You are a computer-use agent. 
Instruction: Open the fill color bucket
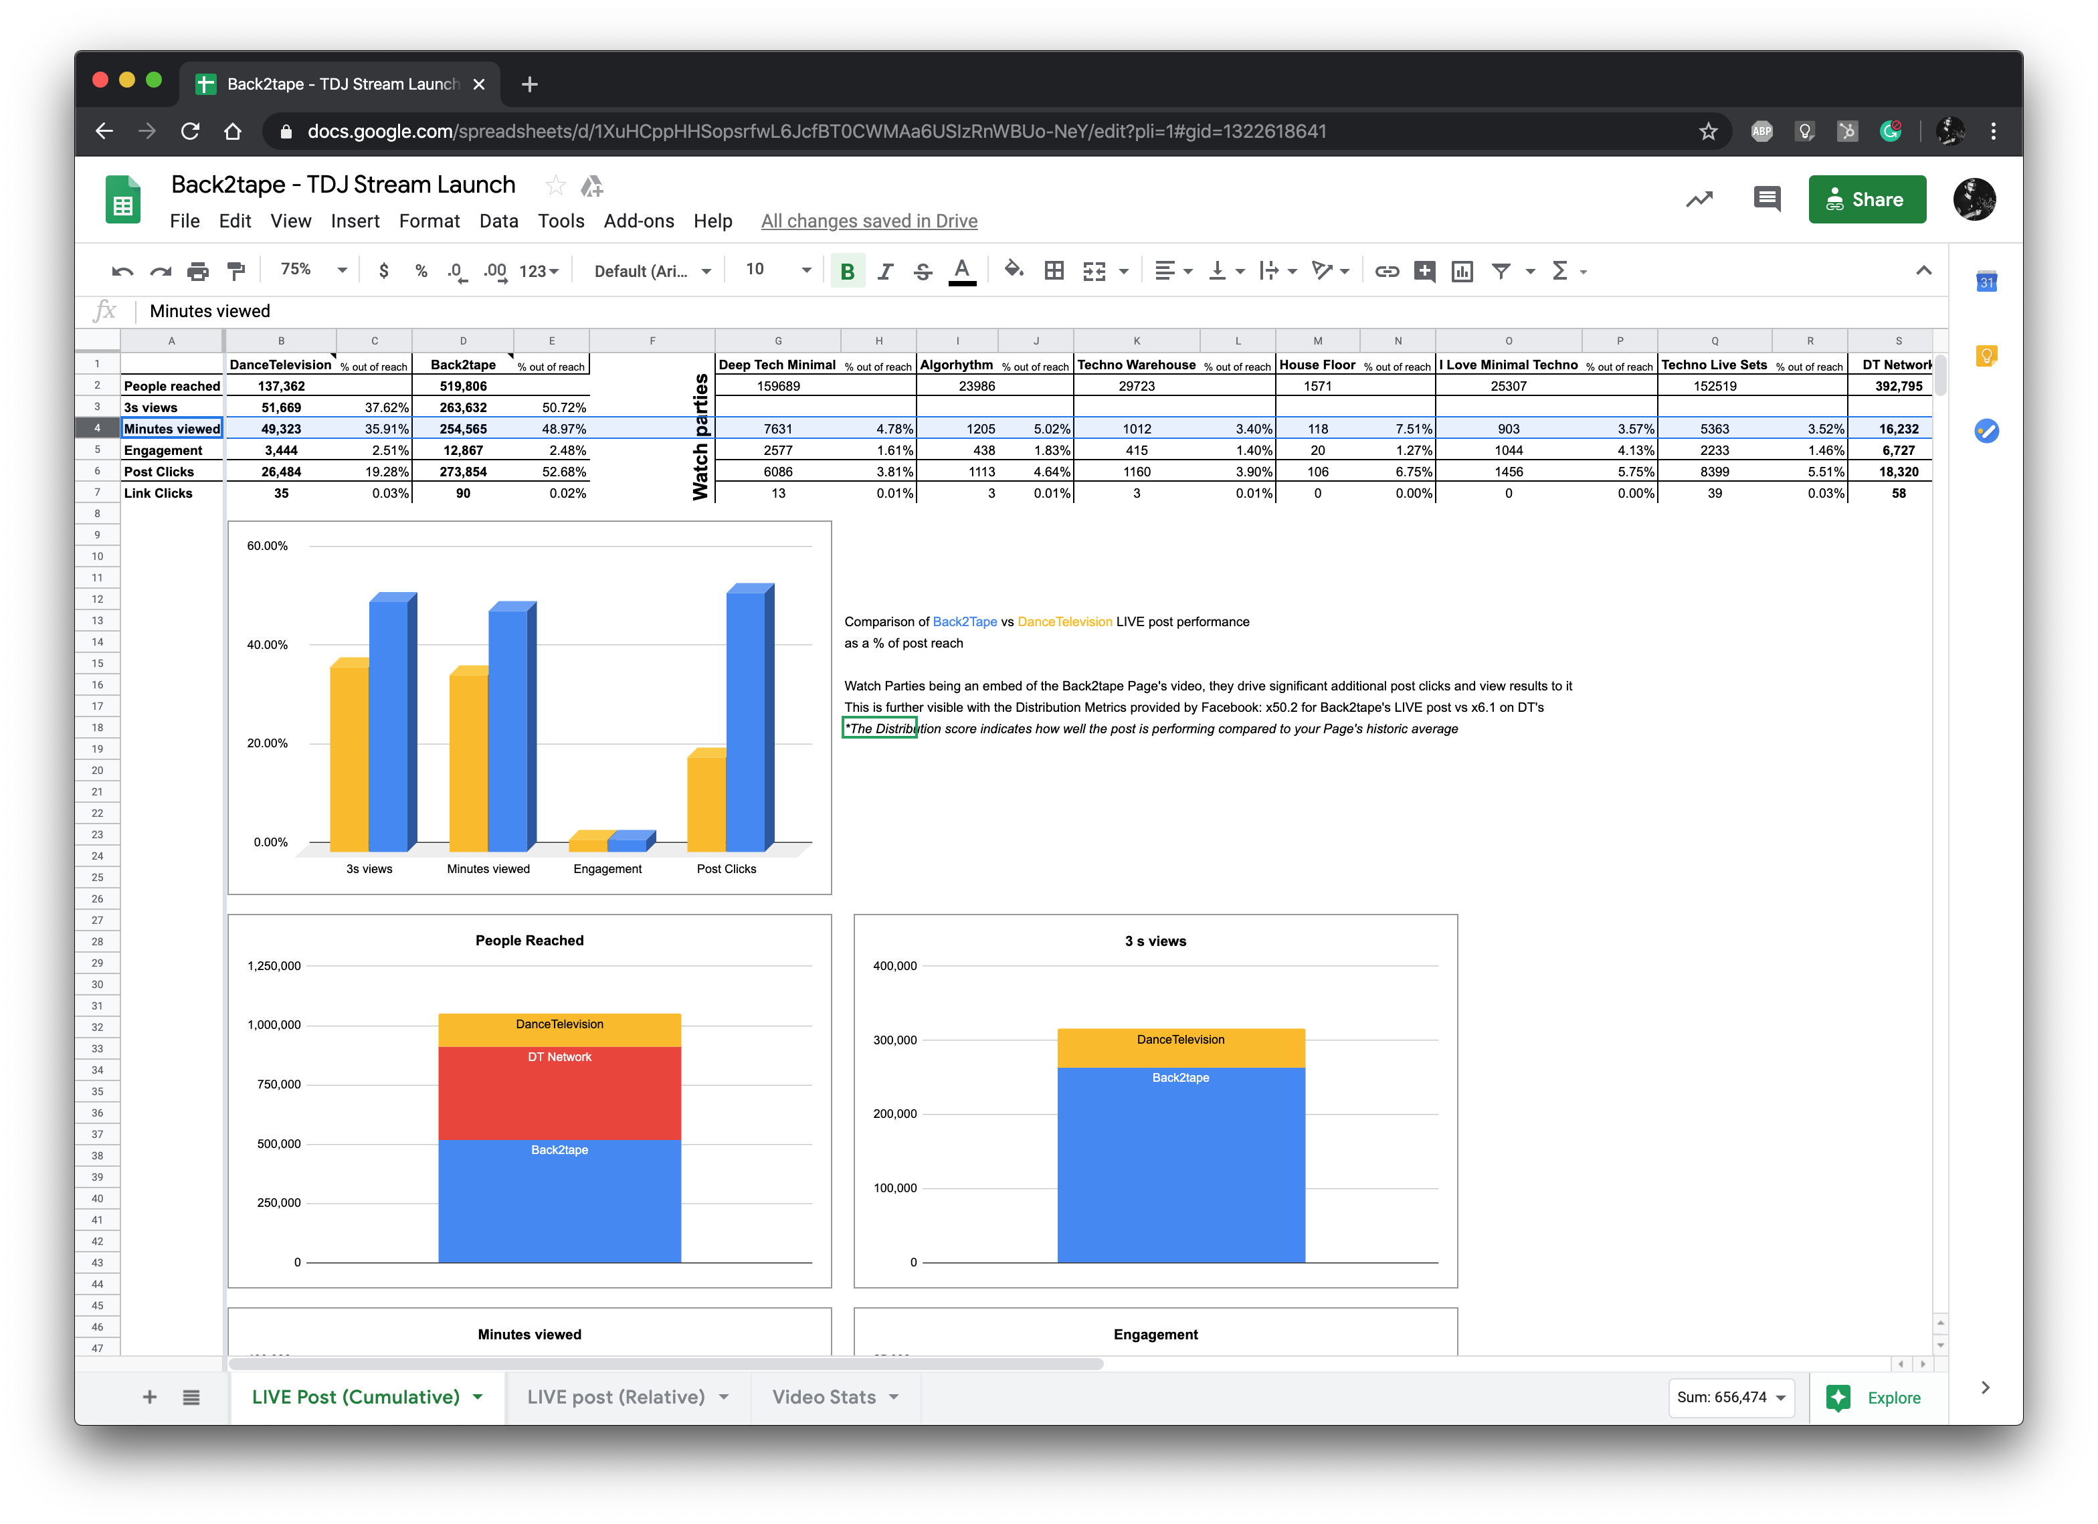coord(1013,270)
